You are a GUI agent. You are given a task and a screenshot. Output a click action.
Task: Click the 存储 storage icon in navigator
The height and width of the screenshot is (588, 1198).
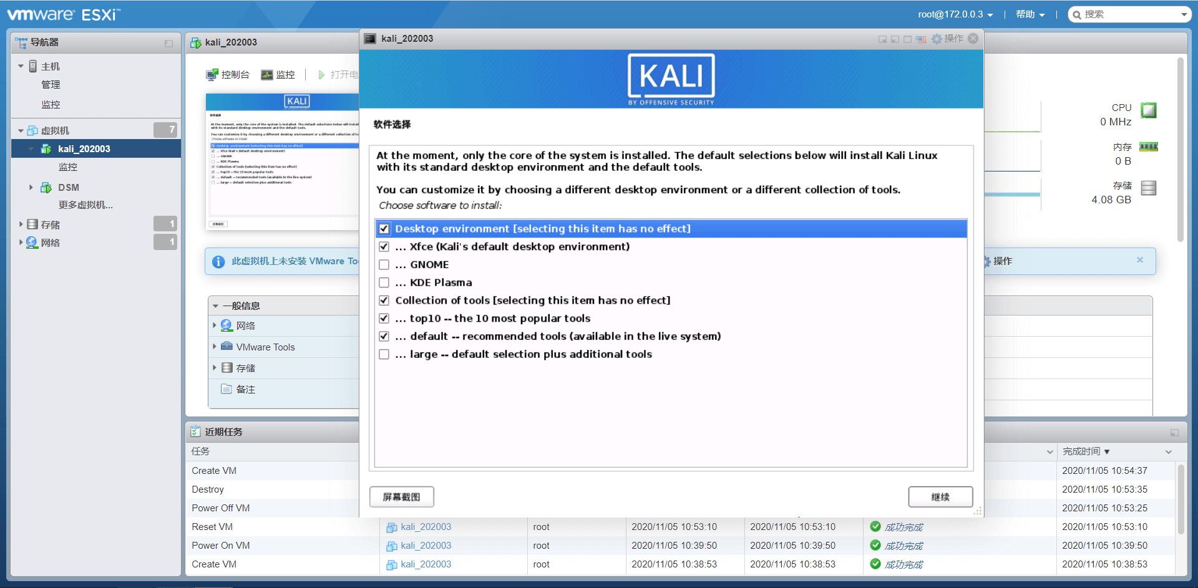click(x=32, y=224)
